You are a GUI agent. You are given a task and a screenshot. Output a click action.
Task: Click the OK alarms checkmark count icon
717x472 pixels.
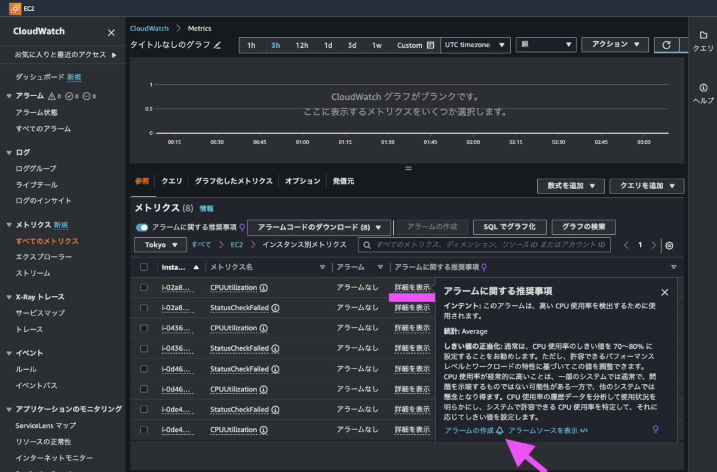69,96
